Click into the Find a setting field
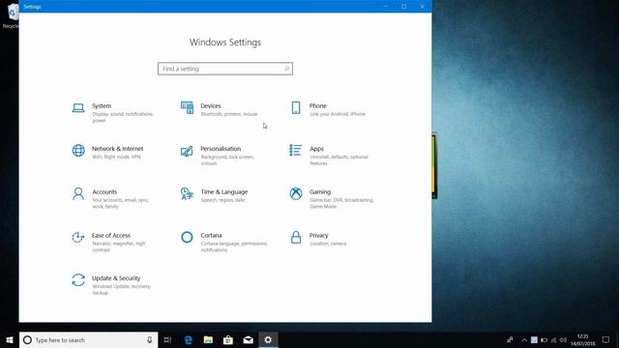This screenshot has width=619, height=348. [225, 69]
